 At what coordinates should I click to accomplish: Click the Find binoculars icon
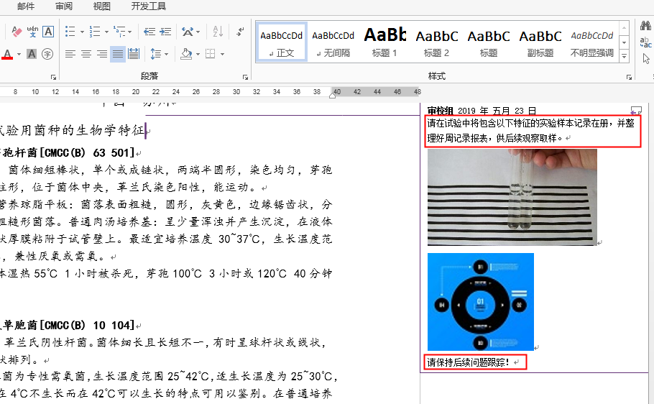[645, 27]
